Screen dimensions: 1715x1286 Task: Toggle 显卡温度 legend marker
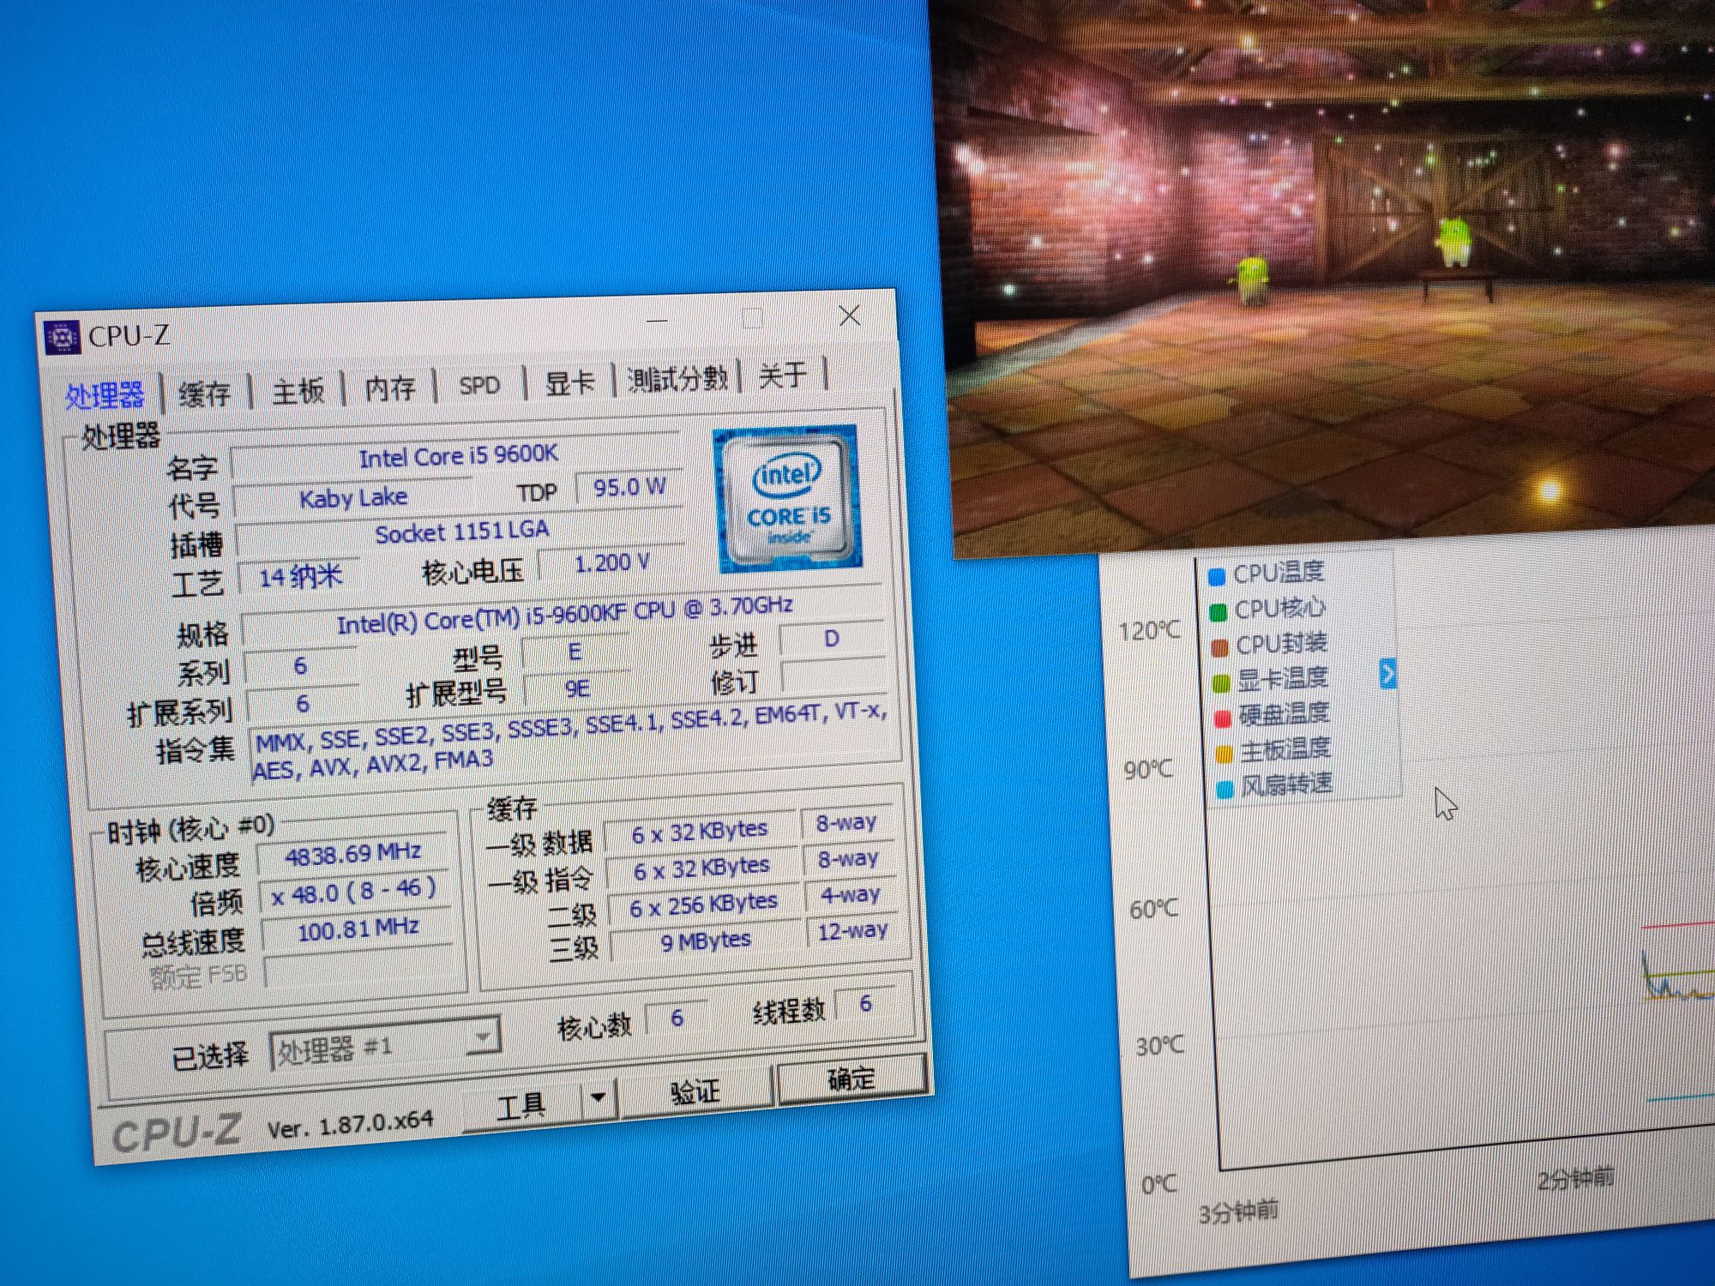coord(1221,683)
